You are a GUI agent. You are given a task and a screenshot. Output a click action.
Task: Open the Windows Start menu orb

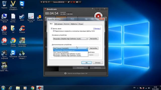[x=3, y=88]
